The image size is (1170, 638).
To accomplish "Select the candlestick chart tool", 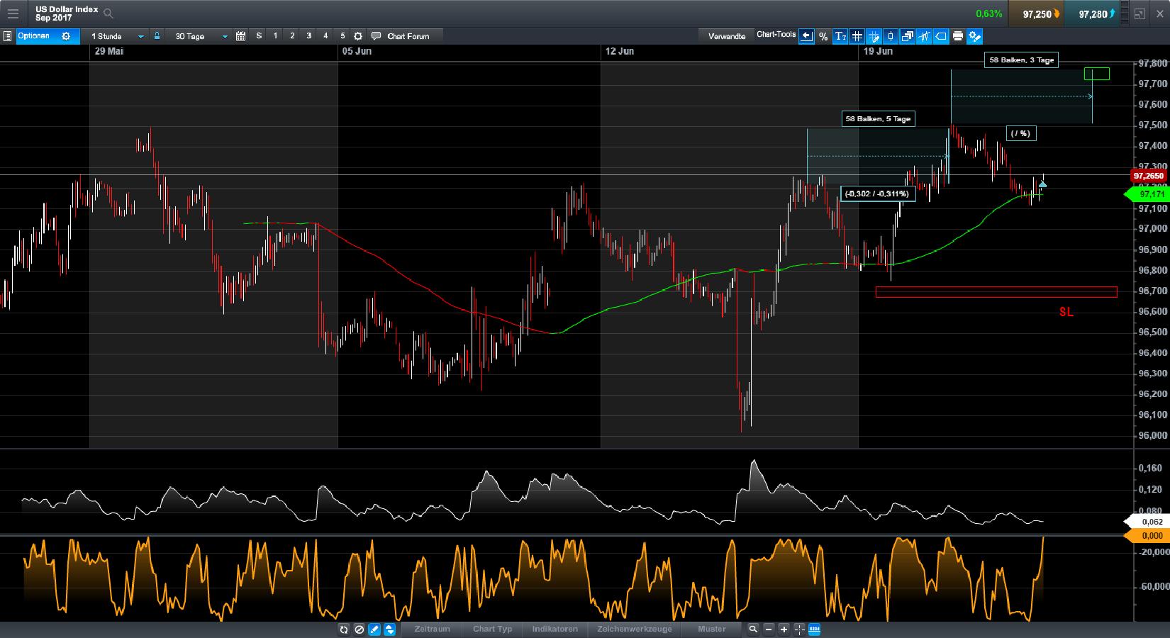I will pos(891,36).
